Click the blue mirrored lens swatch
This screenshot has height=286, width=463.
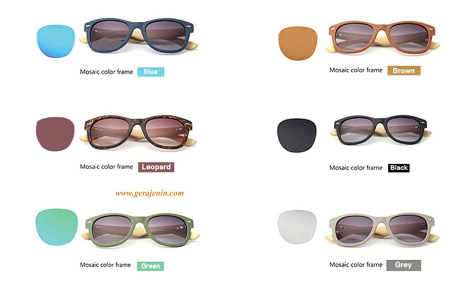(56, 41)
